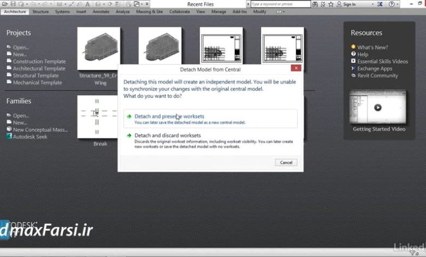Open the Structure_59 Wing project thumbnail

coord(99,49)
